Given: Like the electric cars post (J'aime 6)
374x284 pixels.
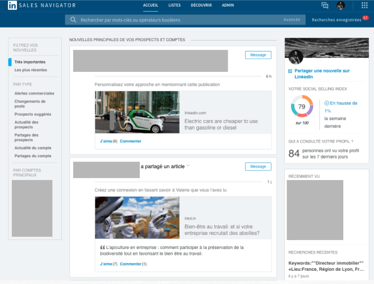Looking at the screenshot, I should pyautogui.click(x=109, y=141).
